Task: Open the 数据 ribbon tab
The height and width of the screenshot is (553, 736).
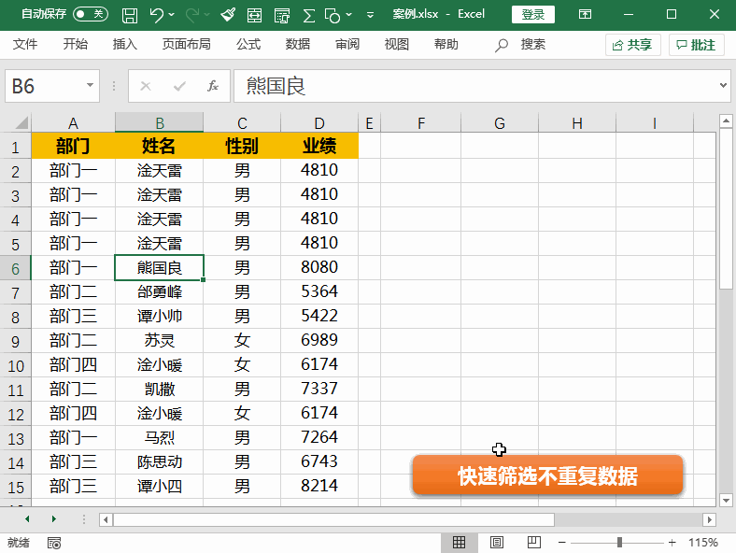Action: [298, 45]
